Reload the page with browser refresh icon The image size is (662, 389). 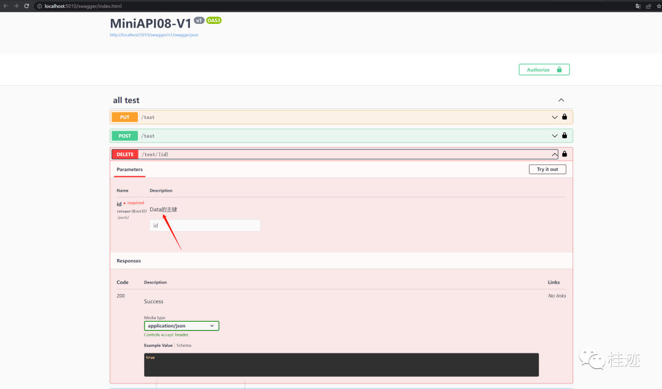tap(26, 6)
